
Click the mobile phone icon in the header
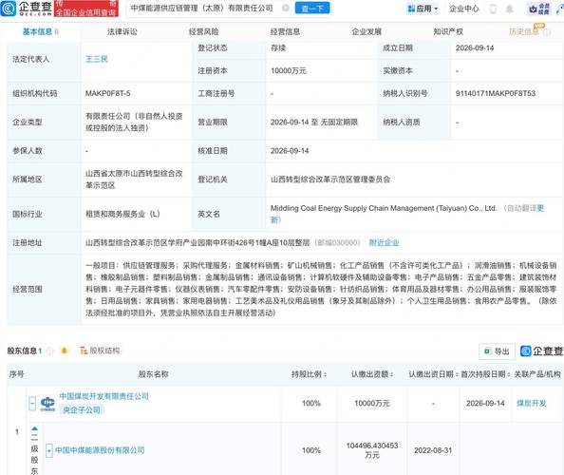pyautogui.click(x=493, y=9)
